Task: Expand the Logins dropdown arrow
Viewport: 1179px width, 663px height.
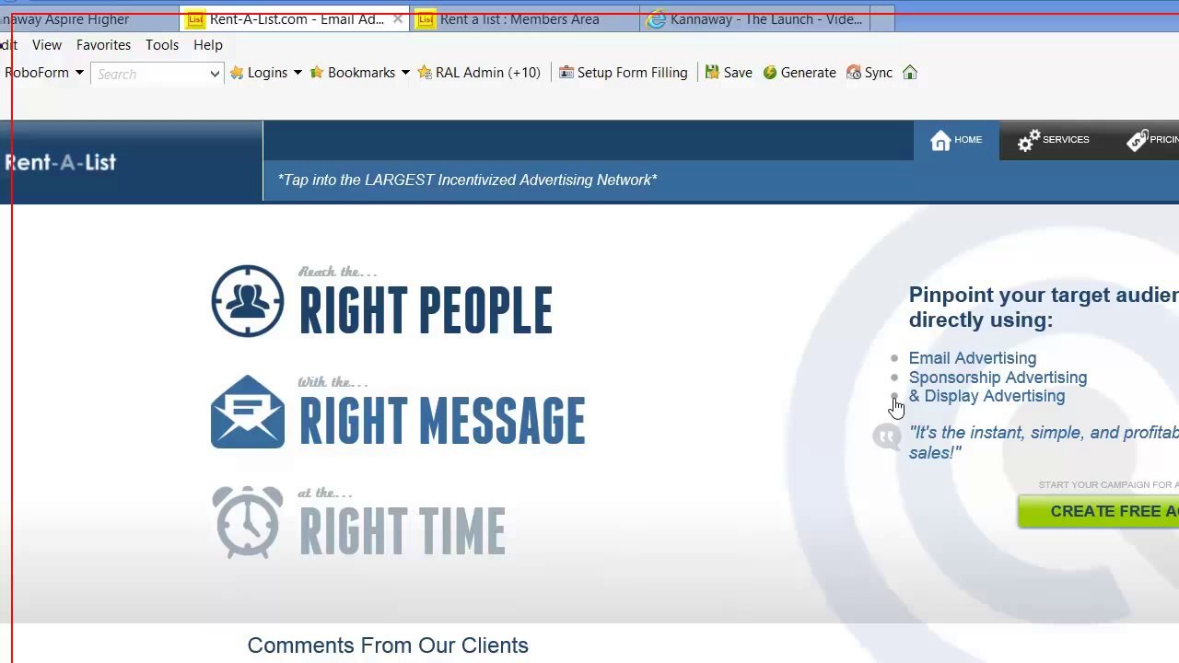Action: point(298,73)
